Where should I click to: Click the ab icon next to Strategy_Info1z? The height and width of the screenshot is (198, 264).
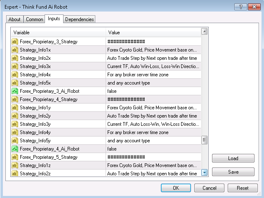(x=15, y=165)
